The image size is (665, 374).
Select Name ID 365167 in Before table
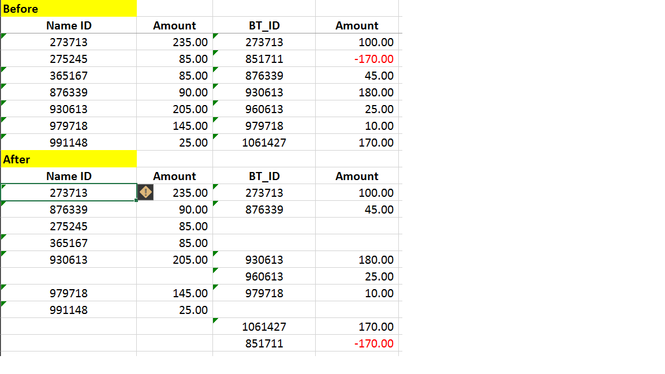click(x=69, y=76)
